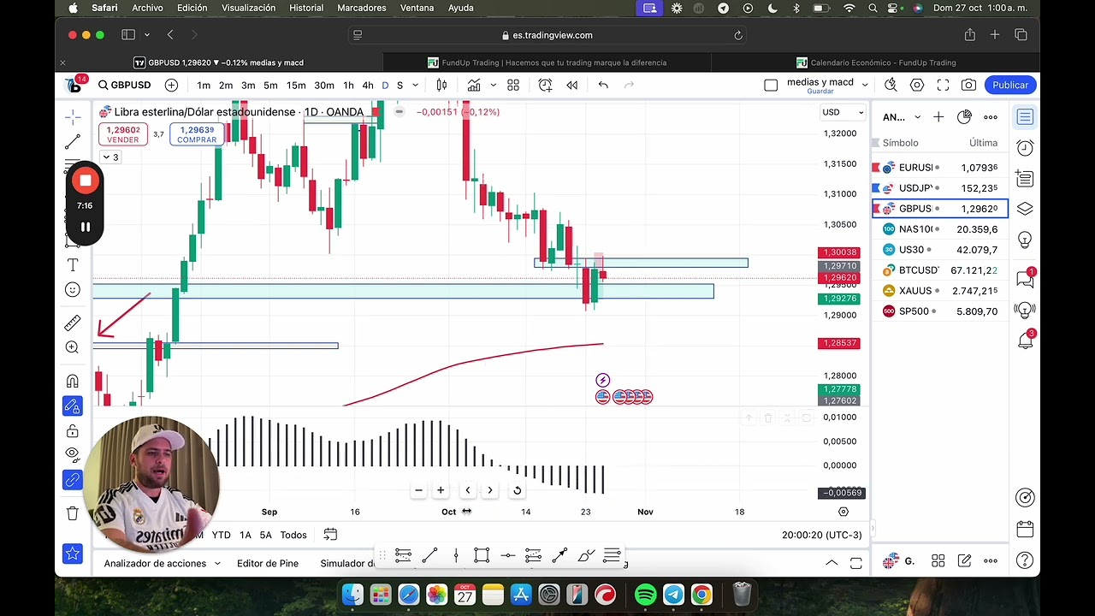The width and height of the screenshot is (1095, 616).
Task: Open the economic calendar icon in right sidebar
Action: click(x=1025, y=528)
